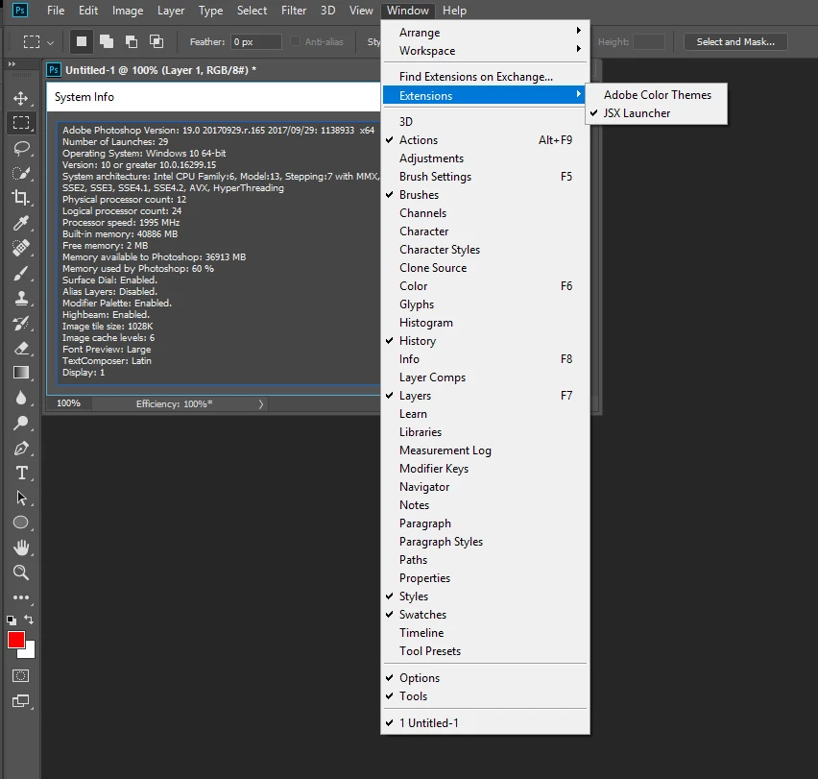This screenshot has height=779, width=818.
Task: Select the Hand tool
Action: (21, 548)
